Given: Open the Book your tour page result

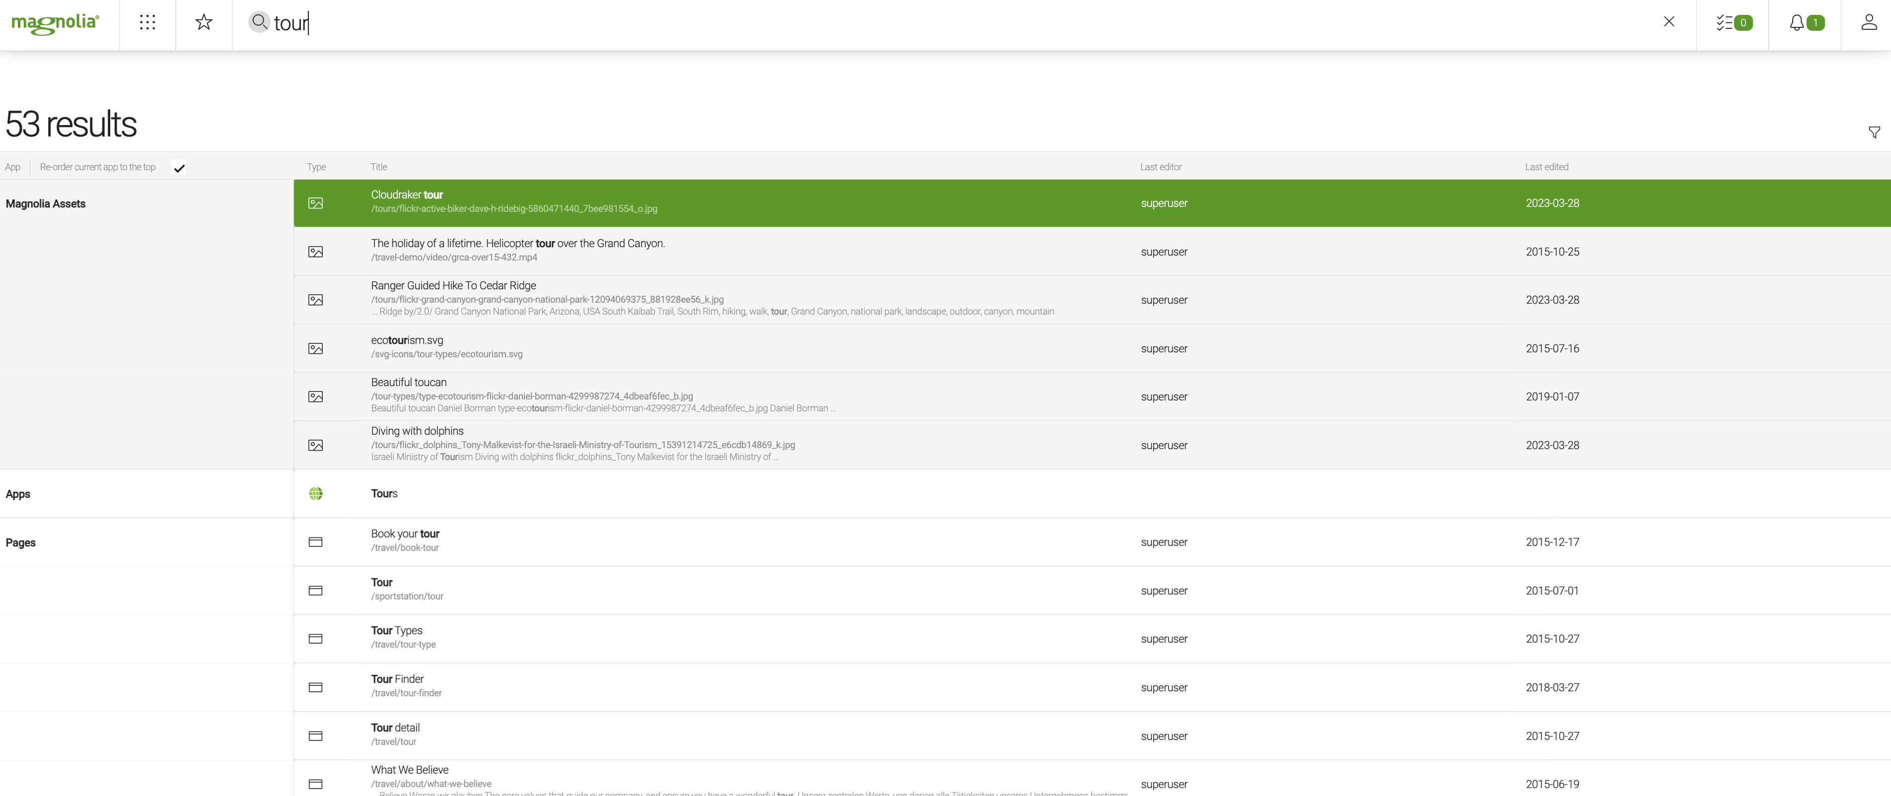Looking at the screenshot, I should (x=405, y=534).
